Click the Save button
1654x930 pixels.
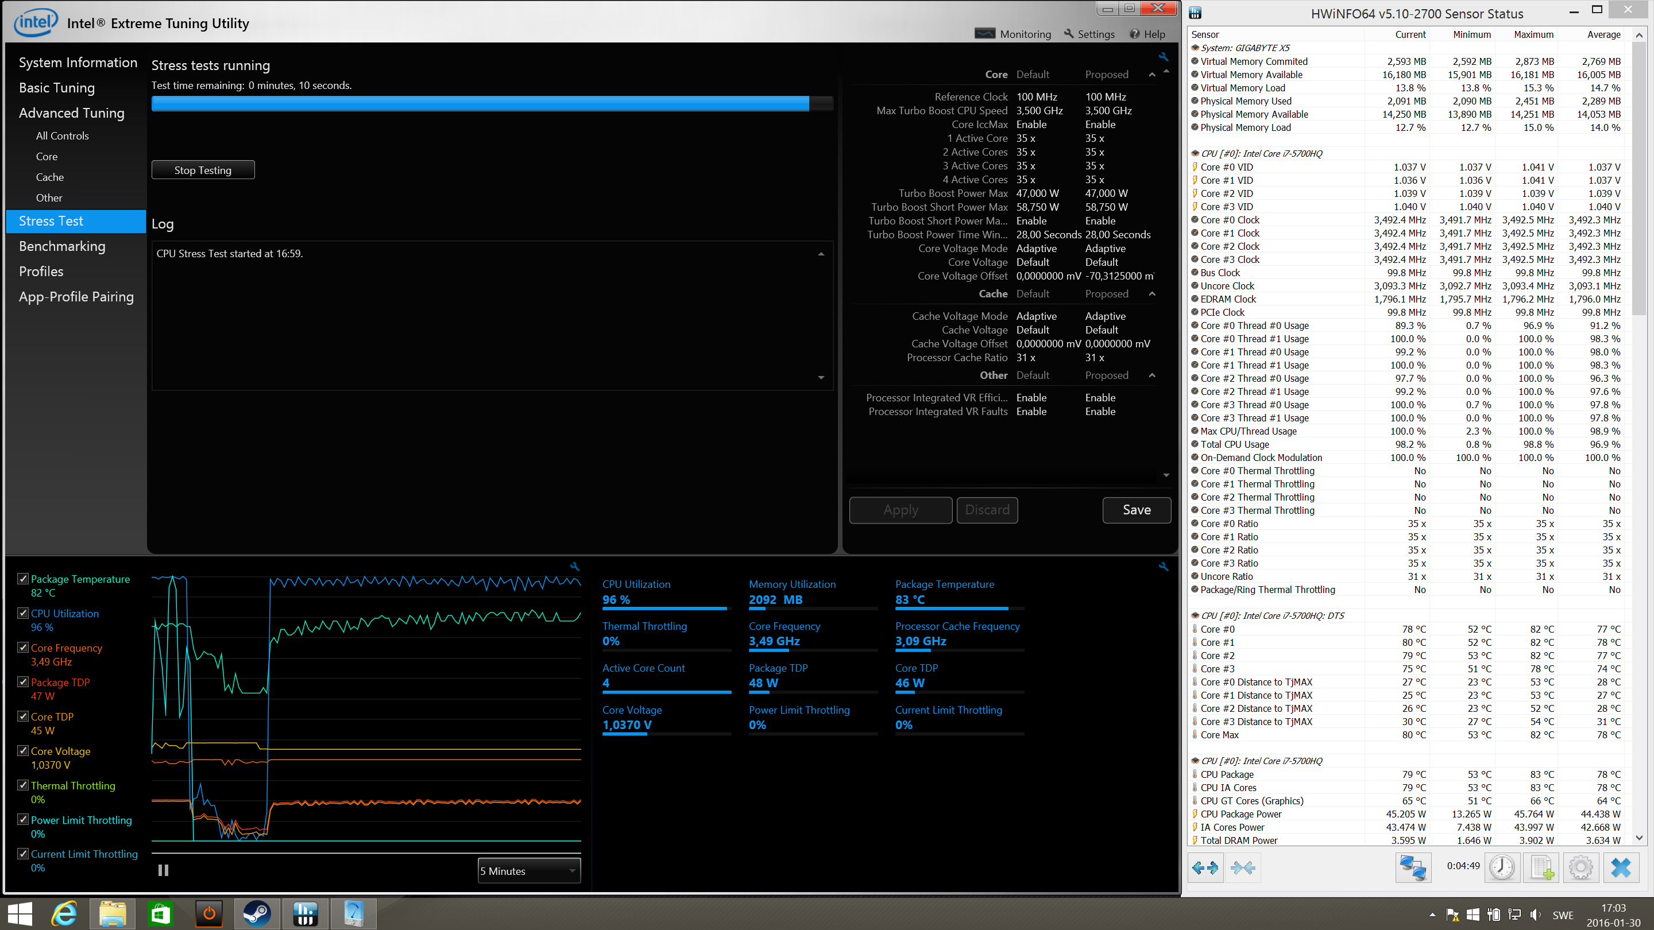[1137, 510]
